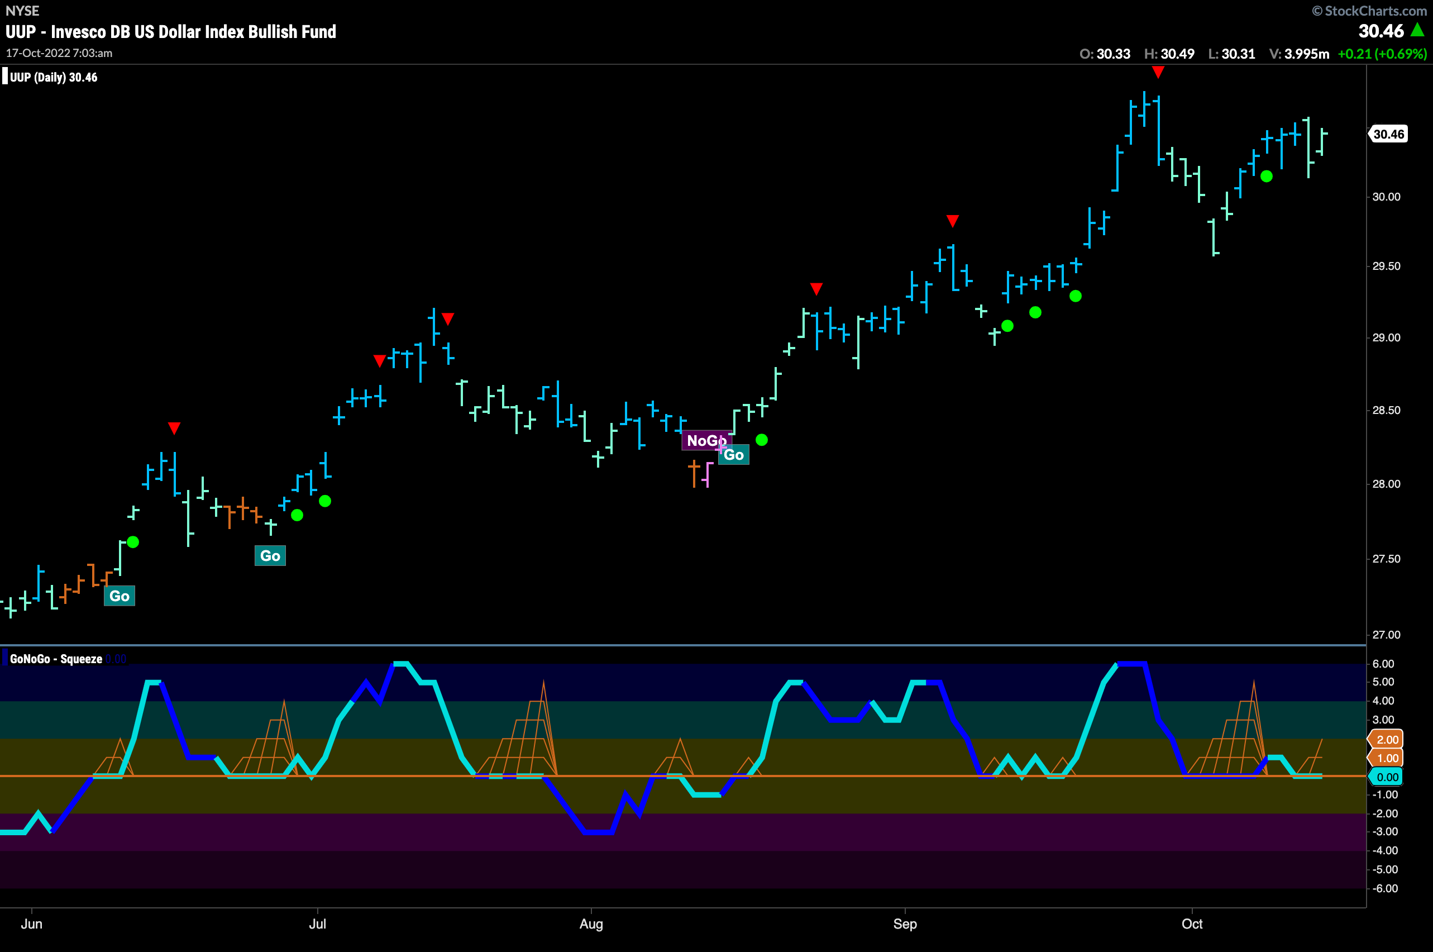Click the 27.50 price axis label
Image resolution: width=1433 pixels, height=952 pixels.
pyautogui.click(x=1386, y=559)
